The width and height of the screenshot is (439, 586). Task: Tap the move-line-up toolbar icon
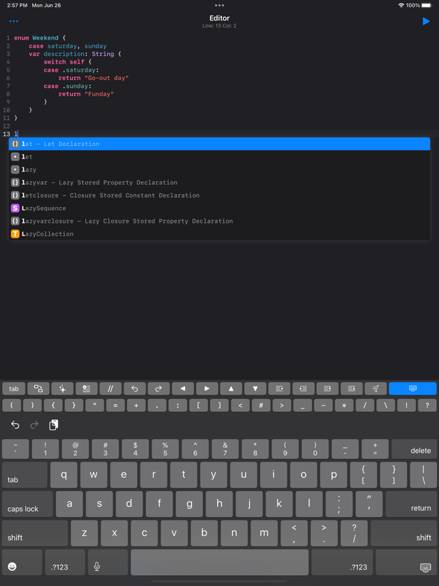[x=327, y=389]
